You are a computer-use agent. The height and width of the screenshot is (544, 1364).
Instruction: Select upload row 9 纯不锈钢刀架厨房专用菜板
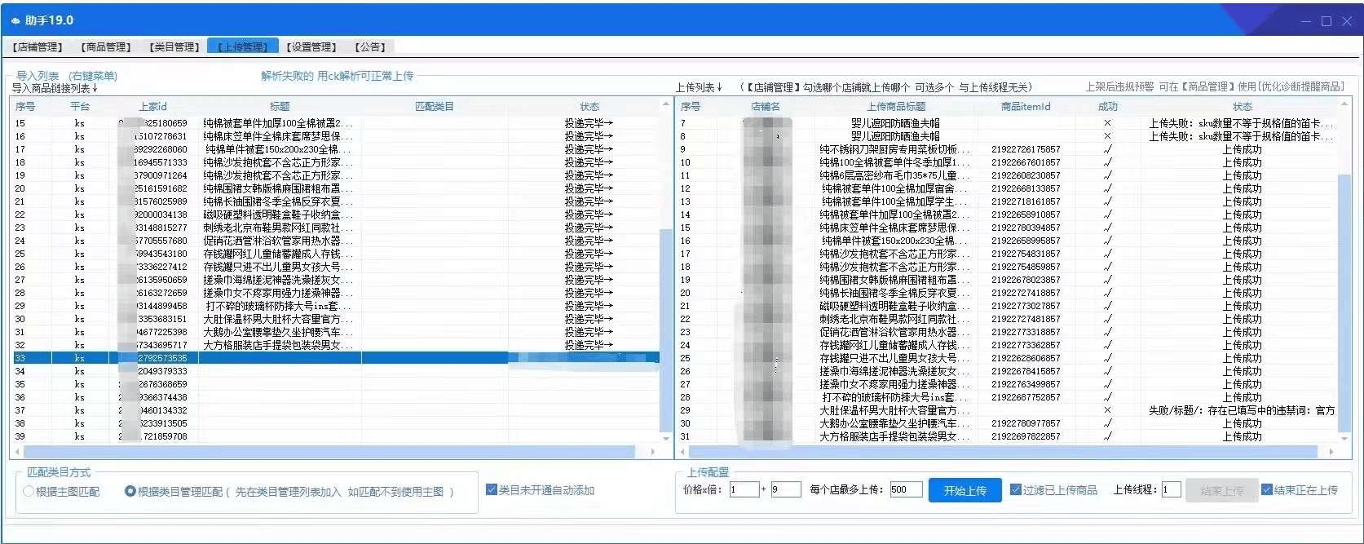coord(1007,149)
